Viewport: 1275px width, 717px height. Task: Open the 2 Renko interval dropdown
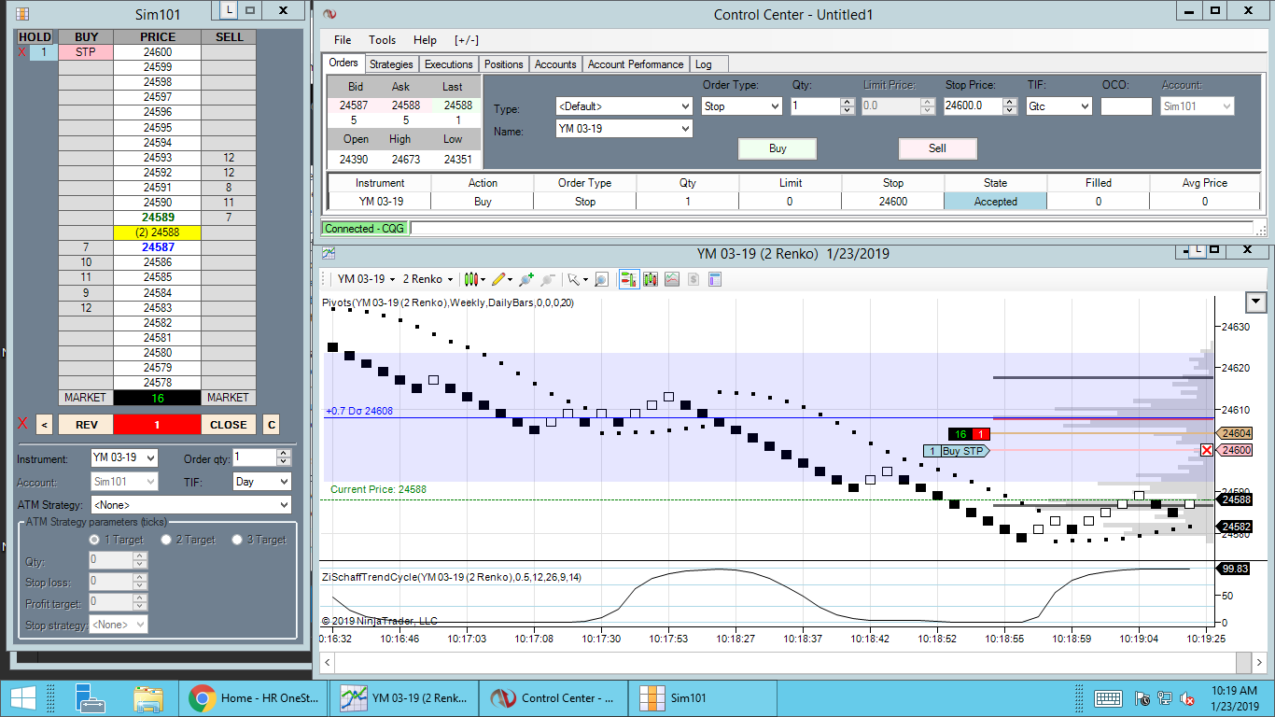coord(427,279)
